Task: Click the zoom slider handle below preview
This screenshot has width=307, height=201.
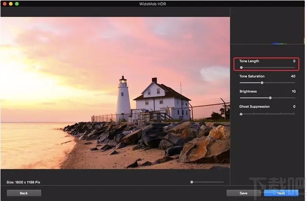Action: pos(192,182)
